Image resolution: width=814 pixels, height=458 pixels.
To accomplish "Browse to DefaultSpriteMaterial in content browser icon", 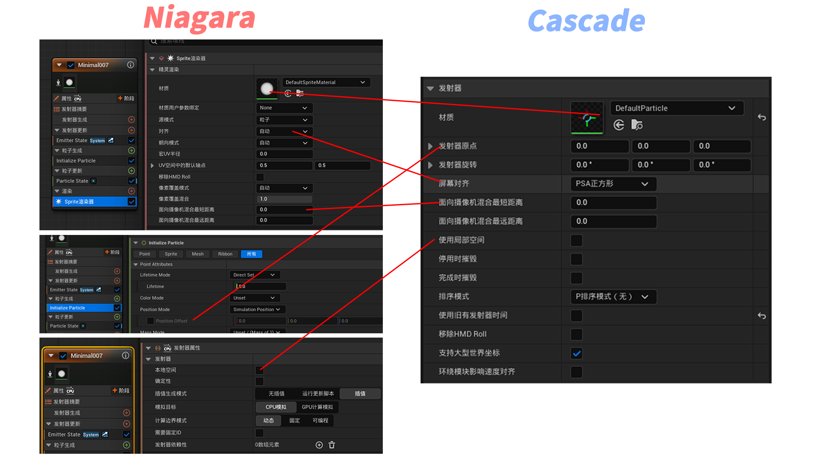I will point(300,93).
